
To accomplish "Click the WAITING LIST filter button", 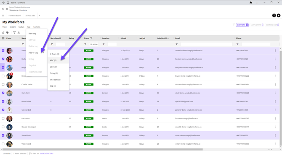I will tap(272, 25).
